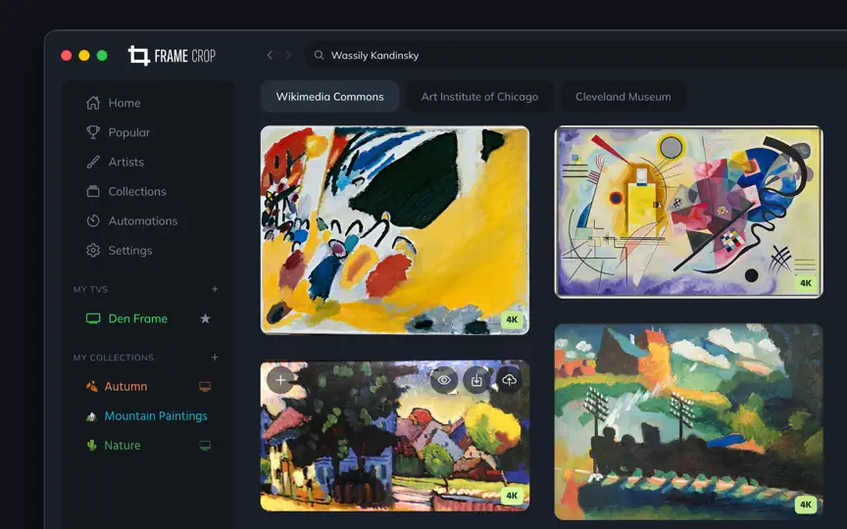Minimize the window with the yellow button

[x=84, y=55]
